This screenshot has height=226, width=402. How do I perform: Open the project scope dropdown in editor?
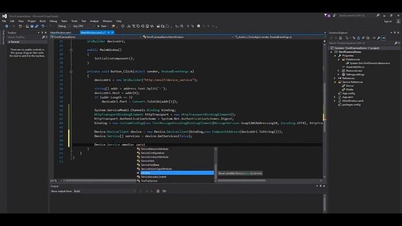[x=96, y=37]
